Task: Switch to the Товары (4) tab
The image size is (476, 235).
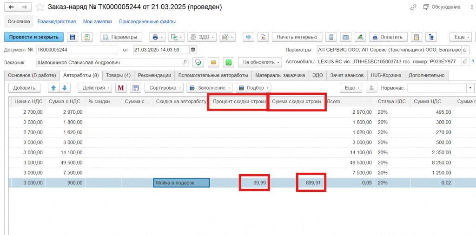Action: 118,75
